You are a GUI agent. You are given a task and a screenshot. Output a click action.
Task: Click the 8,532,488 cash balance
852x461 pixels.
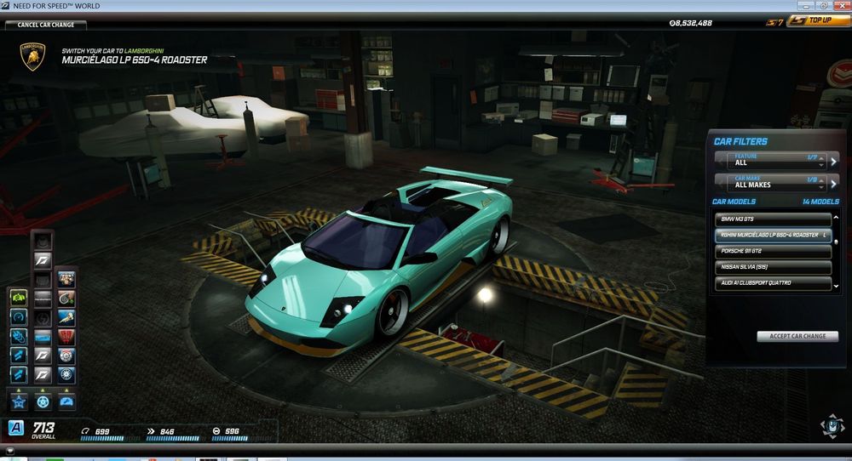pos(694,23)
